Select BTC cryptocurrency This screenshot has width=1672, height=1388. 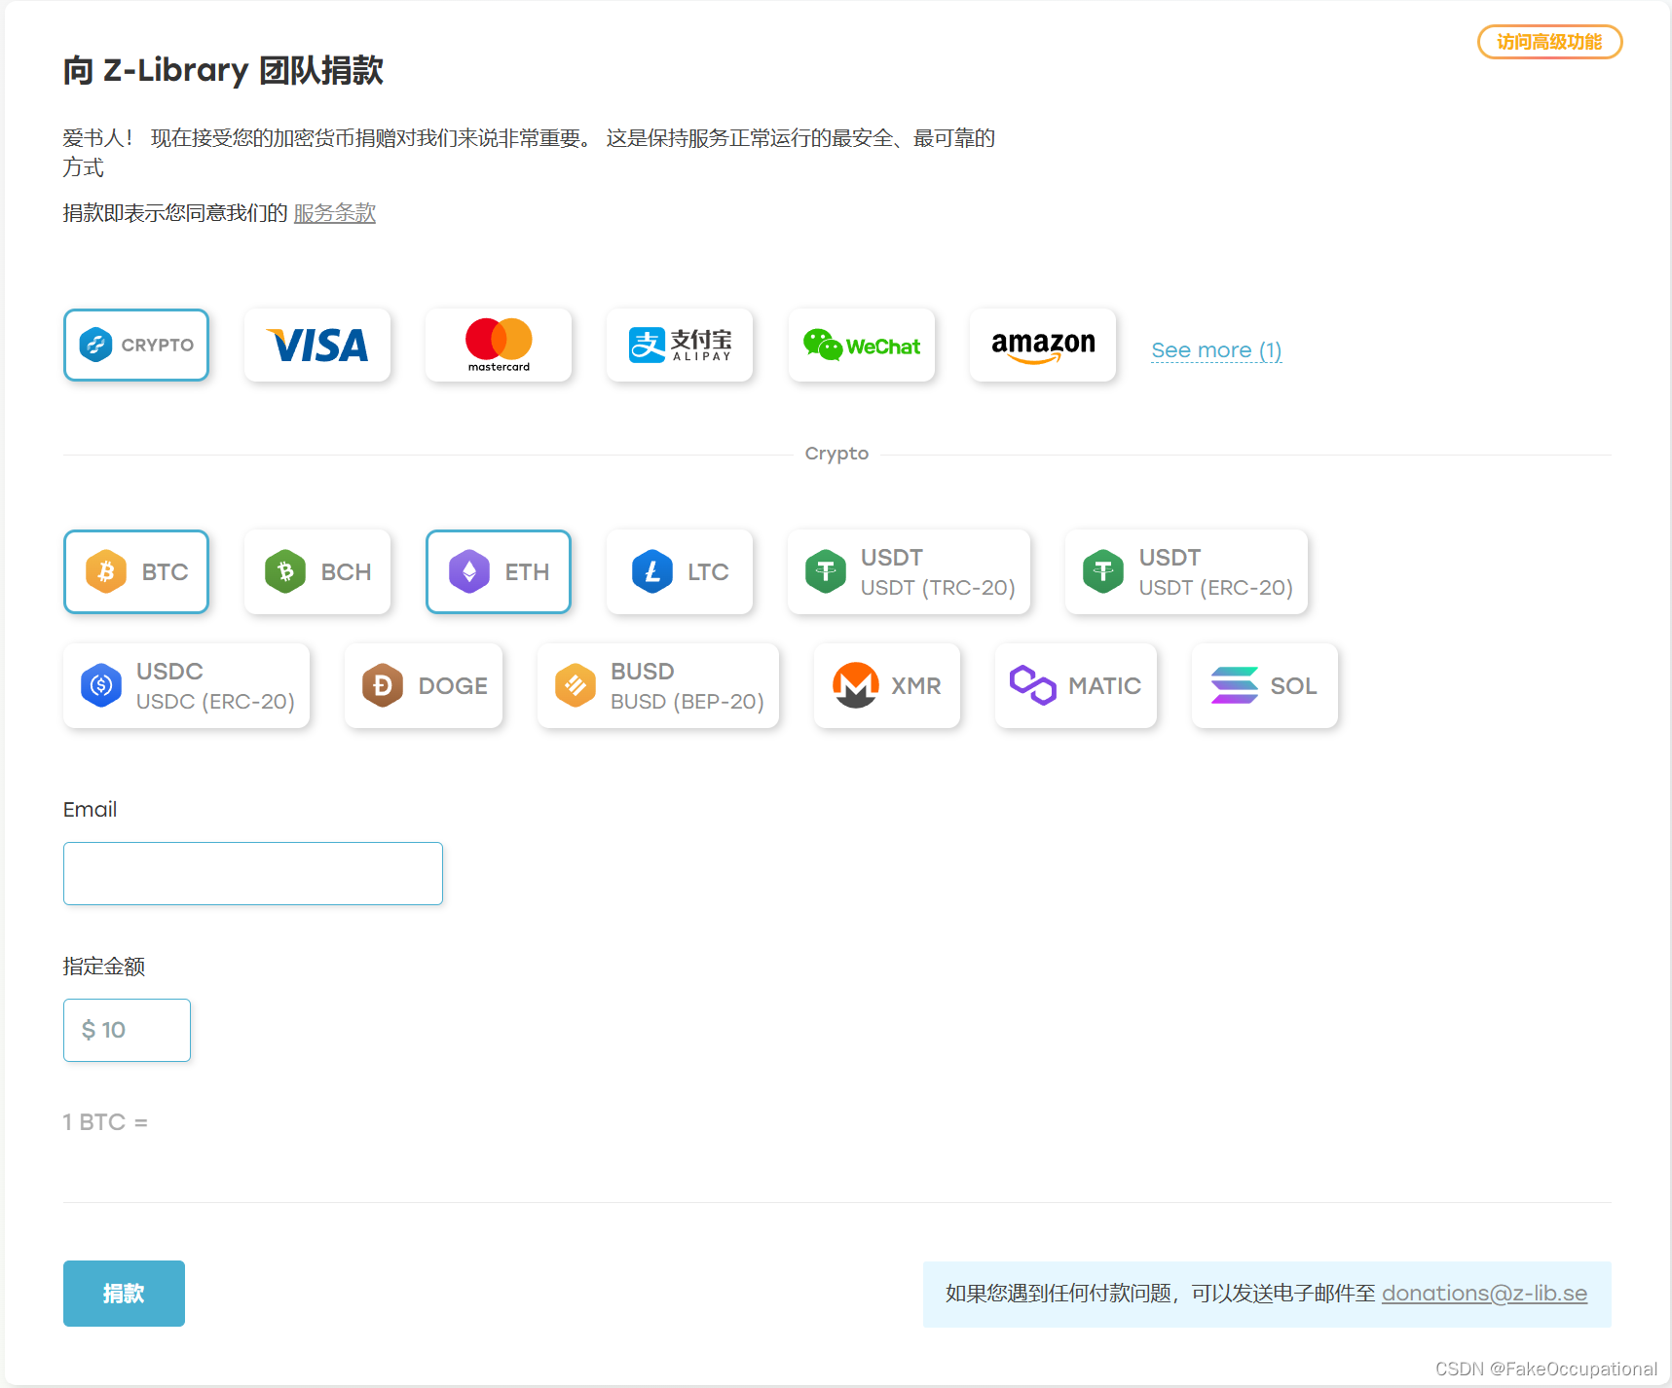tap(136, 571)
